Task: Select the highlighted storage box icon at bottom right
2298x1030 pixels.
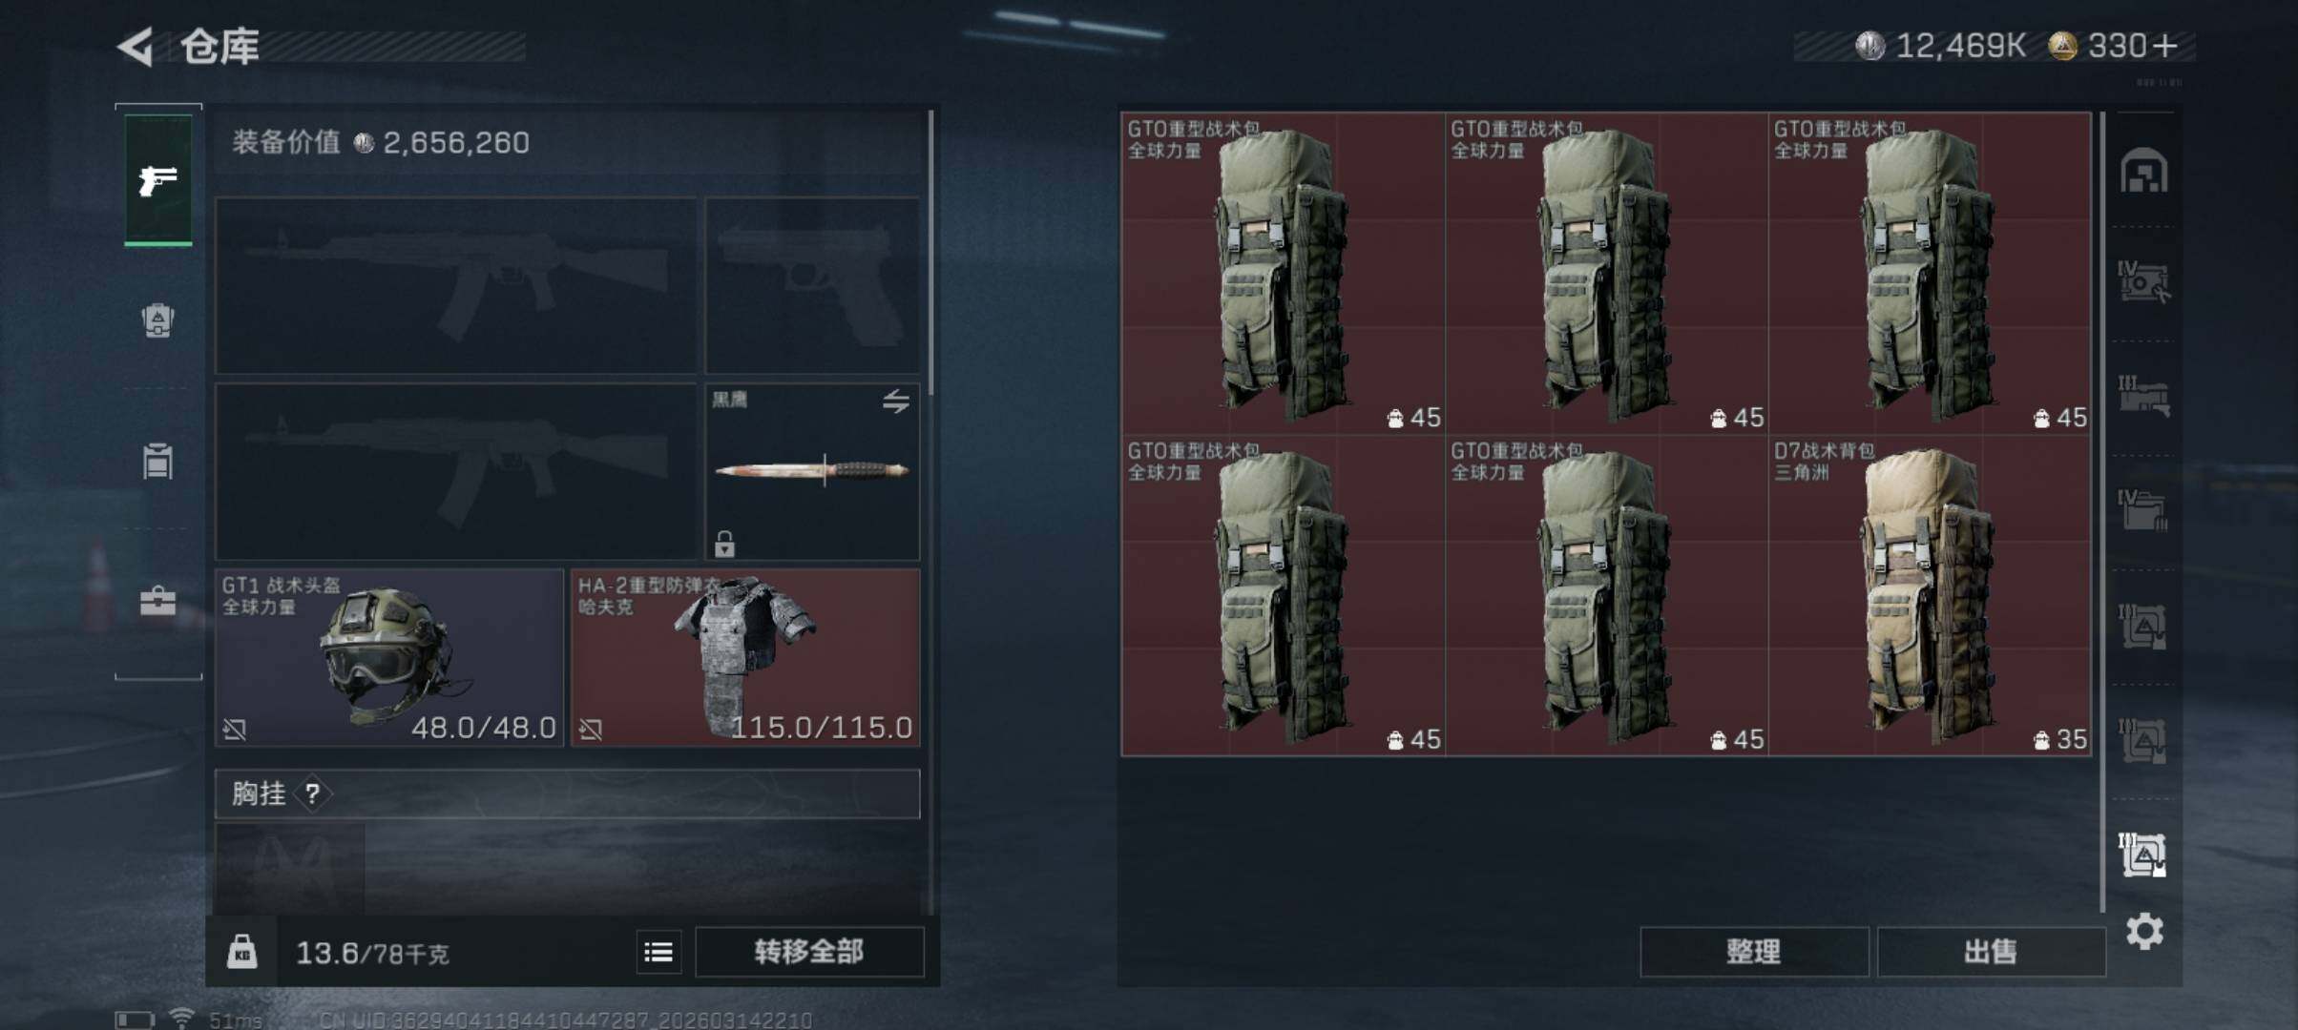Action: pyautogui.click(x=2143, y=855)
